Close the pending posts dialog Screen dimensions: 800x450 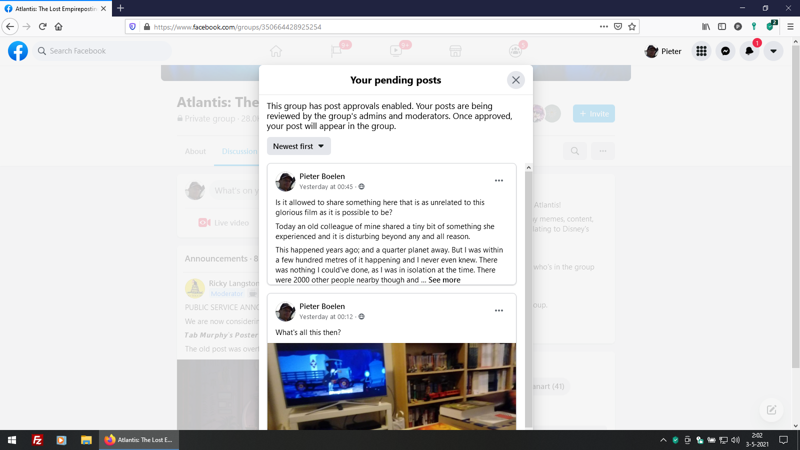coord(516,80)
